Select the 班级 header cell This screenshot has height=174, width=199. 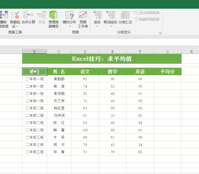click(35, 71)
